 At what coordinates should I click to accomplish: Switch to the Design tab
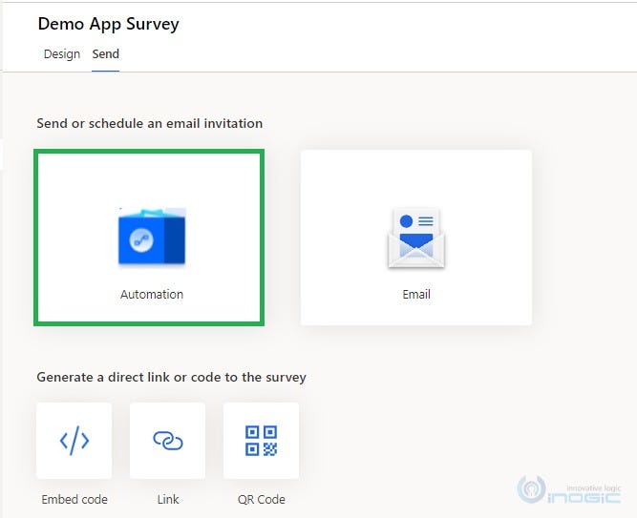(62, 54)
